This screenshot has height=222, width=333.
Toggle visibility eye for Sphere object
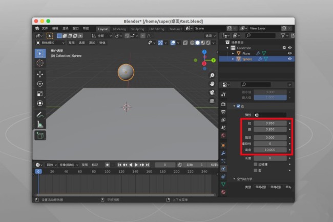click(289, 59)
